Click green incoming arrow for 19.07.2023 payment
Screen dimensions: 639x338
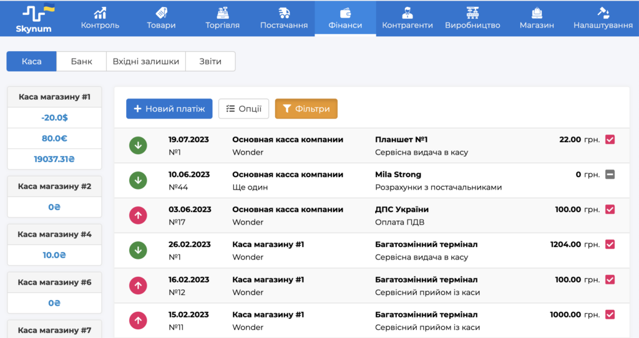(138, 145)
